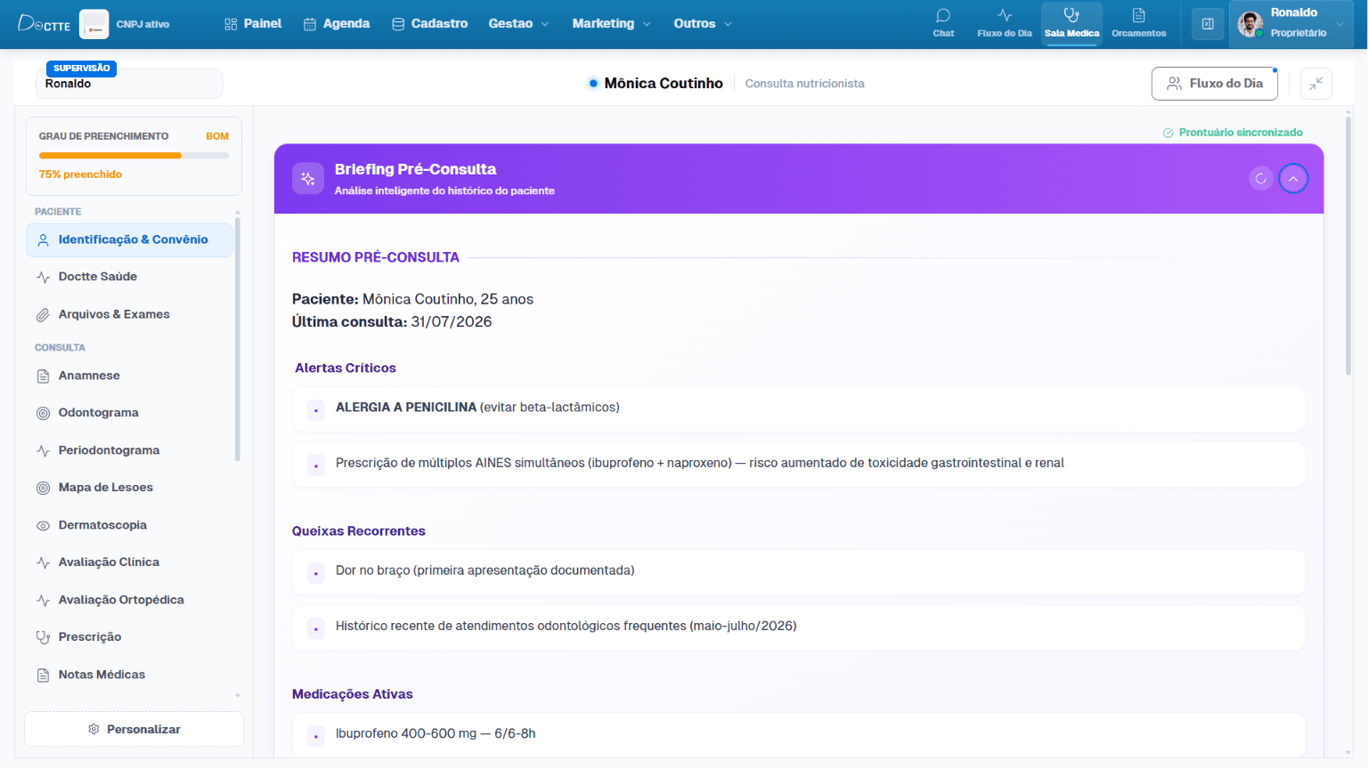Viewport: 1368px width, 769px height.
Task: Select Identificação & Convênio section
Action: tap(130, 240)
